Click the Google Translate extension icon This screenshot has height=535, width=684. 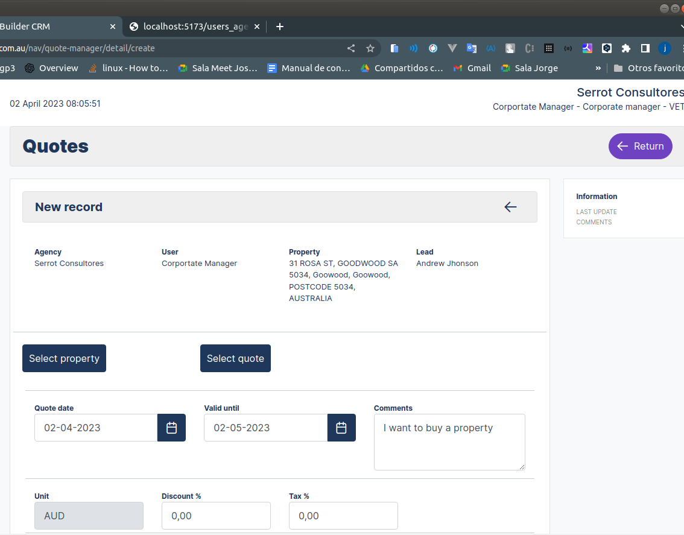pos(471,48)
